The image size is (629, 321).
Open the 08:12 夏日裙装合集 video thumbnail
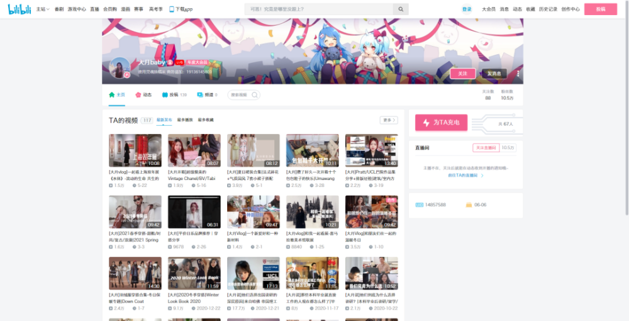tap(253, 150)
